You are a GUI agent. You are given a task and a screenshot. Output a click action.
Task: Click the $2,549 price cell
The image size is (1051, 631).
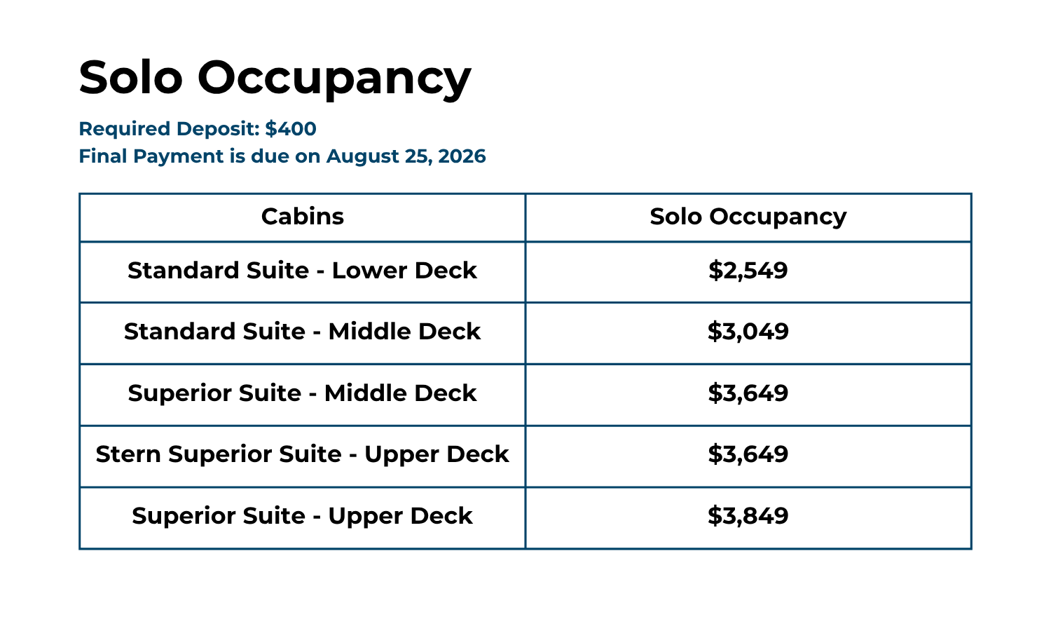(x=748, y=271)
